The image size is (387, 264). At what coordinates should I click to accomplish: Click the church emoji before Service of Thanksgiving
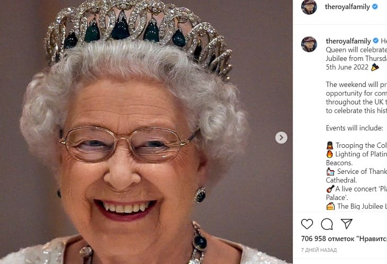[x=330, y=172]
